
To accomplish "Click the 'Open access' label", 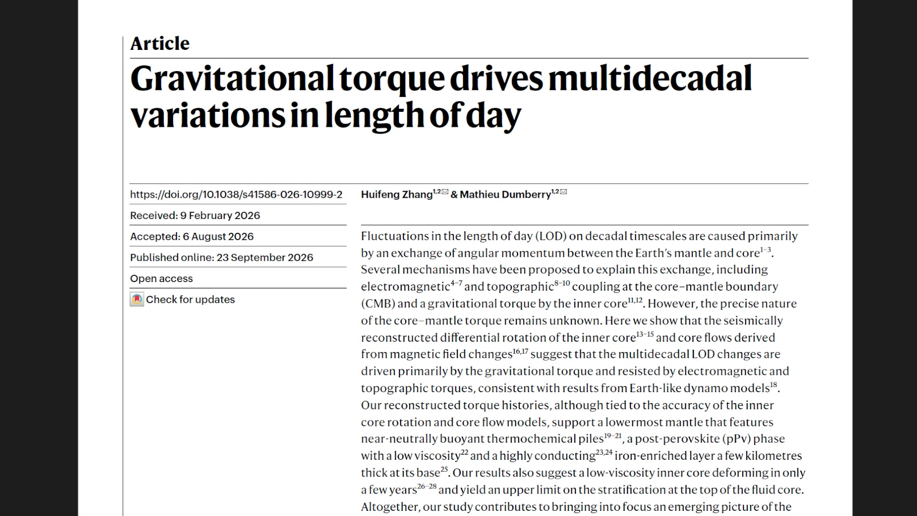I will [162, 279].
